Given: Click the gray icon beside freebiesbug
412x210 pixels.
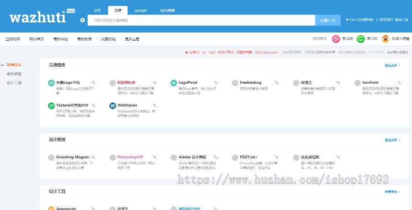Looking at the screenshot, I should 235,83.
